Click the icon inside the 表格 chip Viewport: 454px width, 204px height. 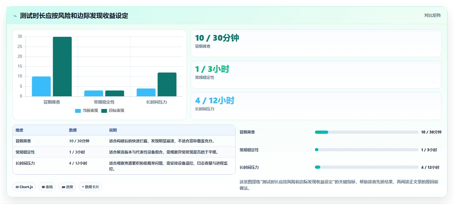pos(43,187)
